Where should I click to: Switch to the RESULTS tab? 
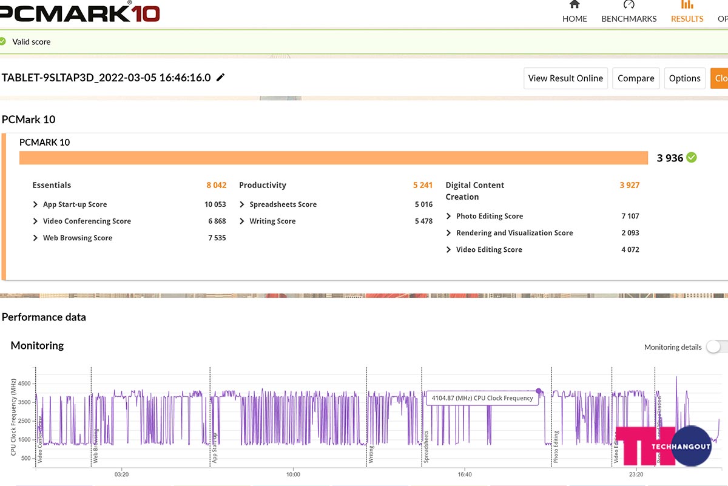tap(687, 12)
